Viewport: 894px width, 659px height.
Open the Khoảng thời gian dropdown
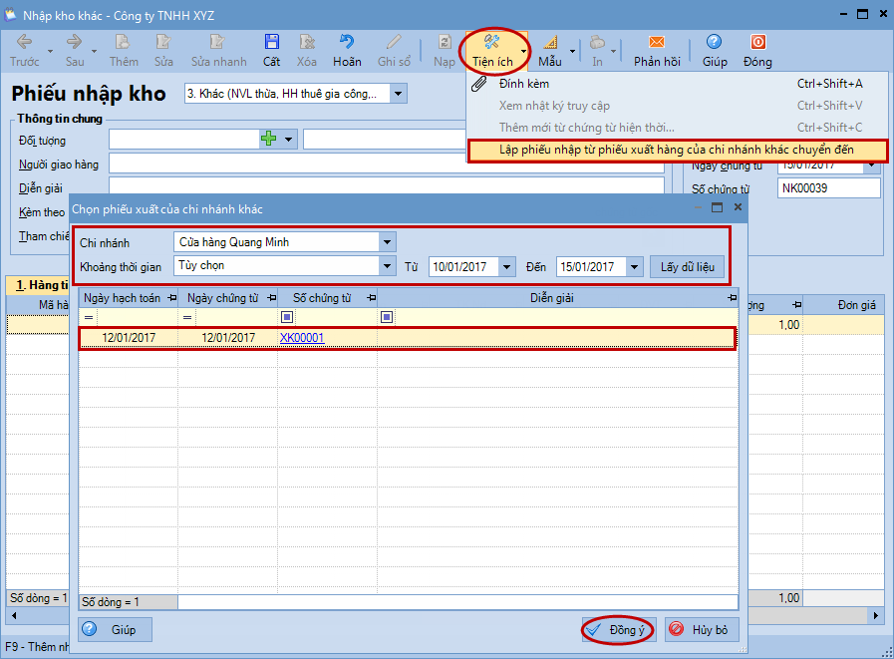pyautogui.click(x=387, y=266)
